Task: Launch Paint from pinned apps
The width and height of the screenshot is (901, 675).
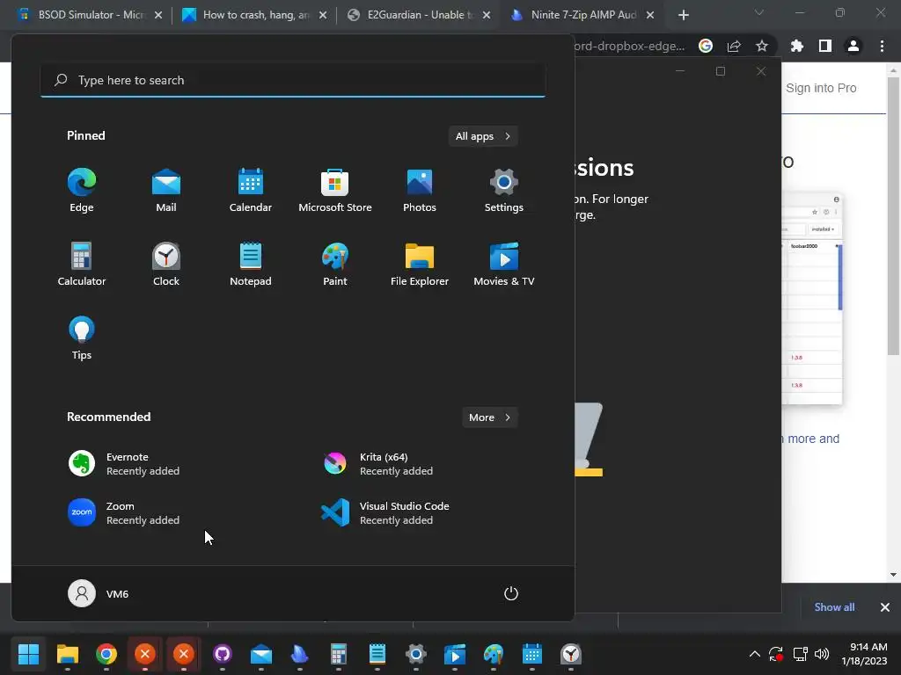Action: (x=335, y=264)
